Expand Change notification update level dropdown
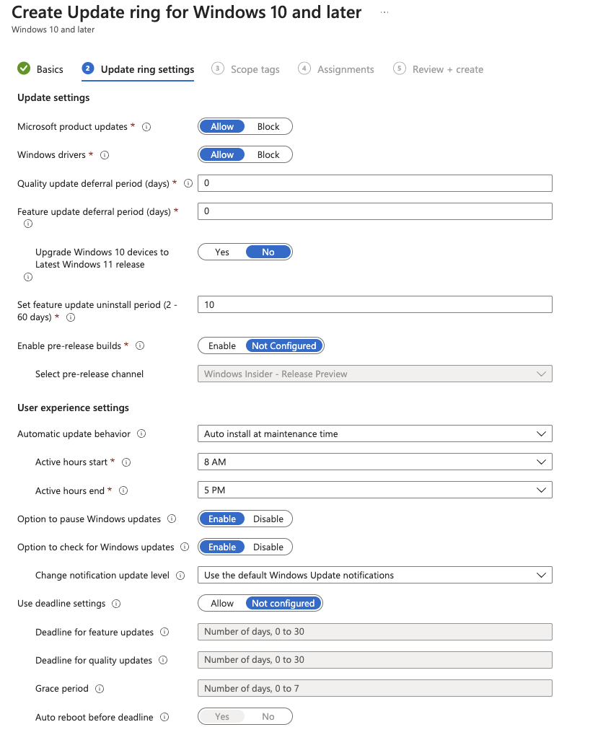This screenshot has width=598, height=740. point(374,576)
